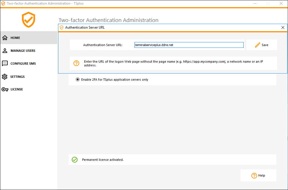Click the question mark icon beside Help
Image resolution: width=288 pixels, height=190 pixels.
click(x=254, y=175)
